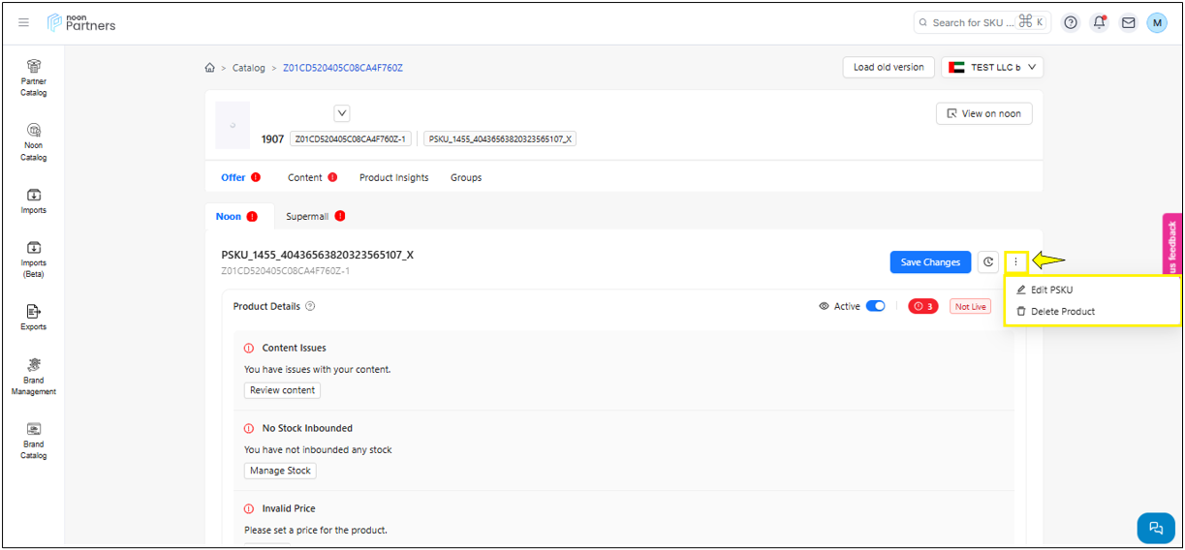Click the Save Changes button
This screenshot has width=1185, height=550.
tap(930, 261)
